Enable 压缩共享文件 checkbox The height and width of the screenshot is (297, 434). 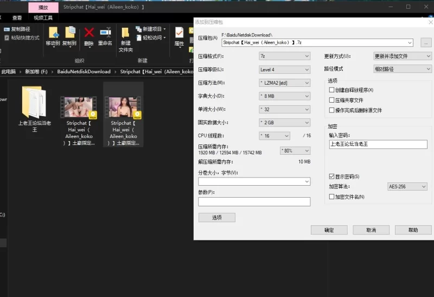point(331,100)
